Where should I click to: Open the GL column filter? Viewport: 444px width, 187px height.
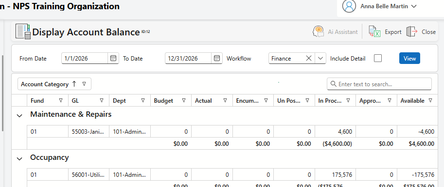coord(102,100)
